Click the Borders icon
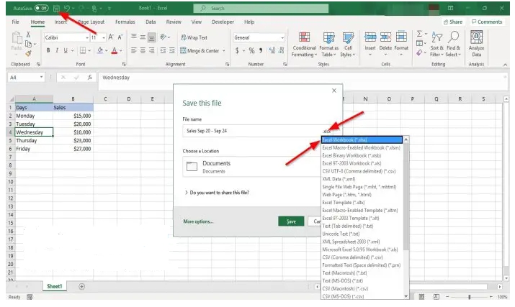Image resolution: width=515 pixels, height=307 pixels. pyautogui.click(x=83, y=50)
